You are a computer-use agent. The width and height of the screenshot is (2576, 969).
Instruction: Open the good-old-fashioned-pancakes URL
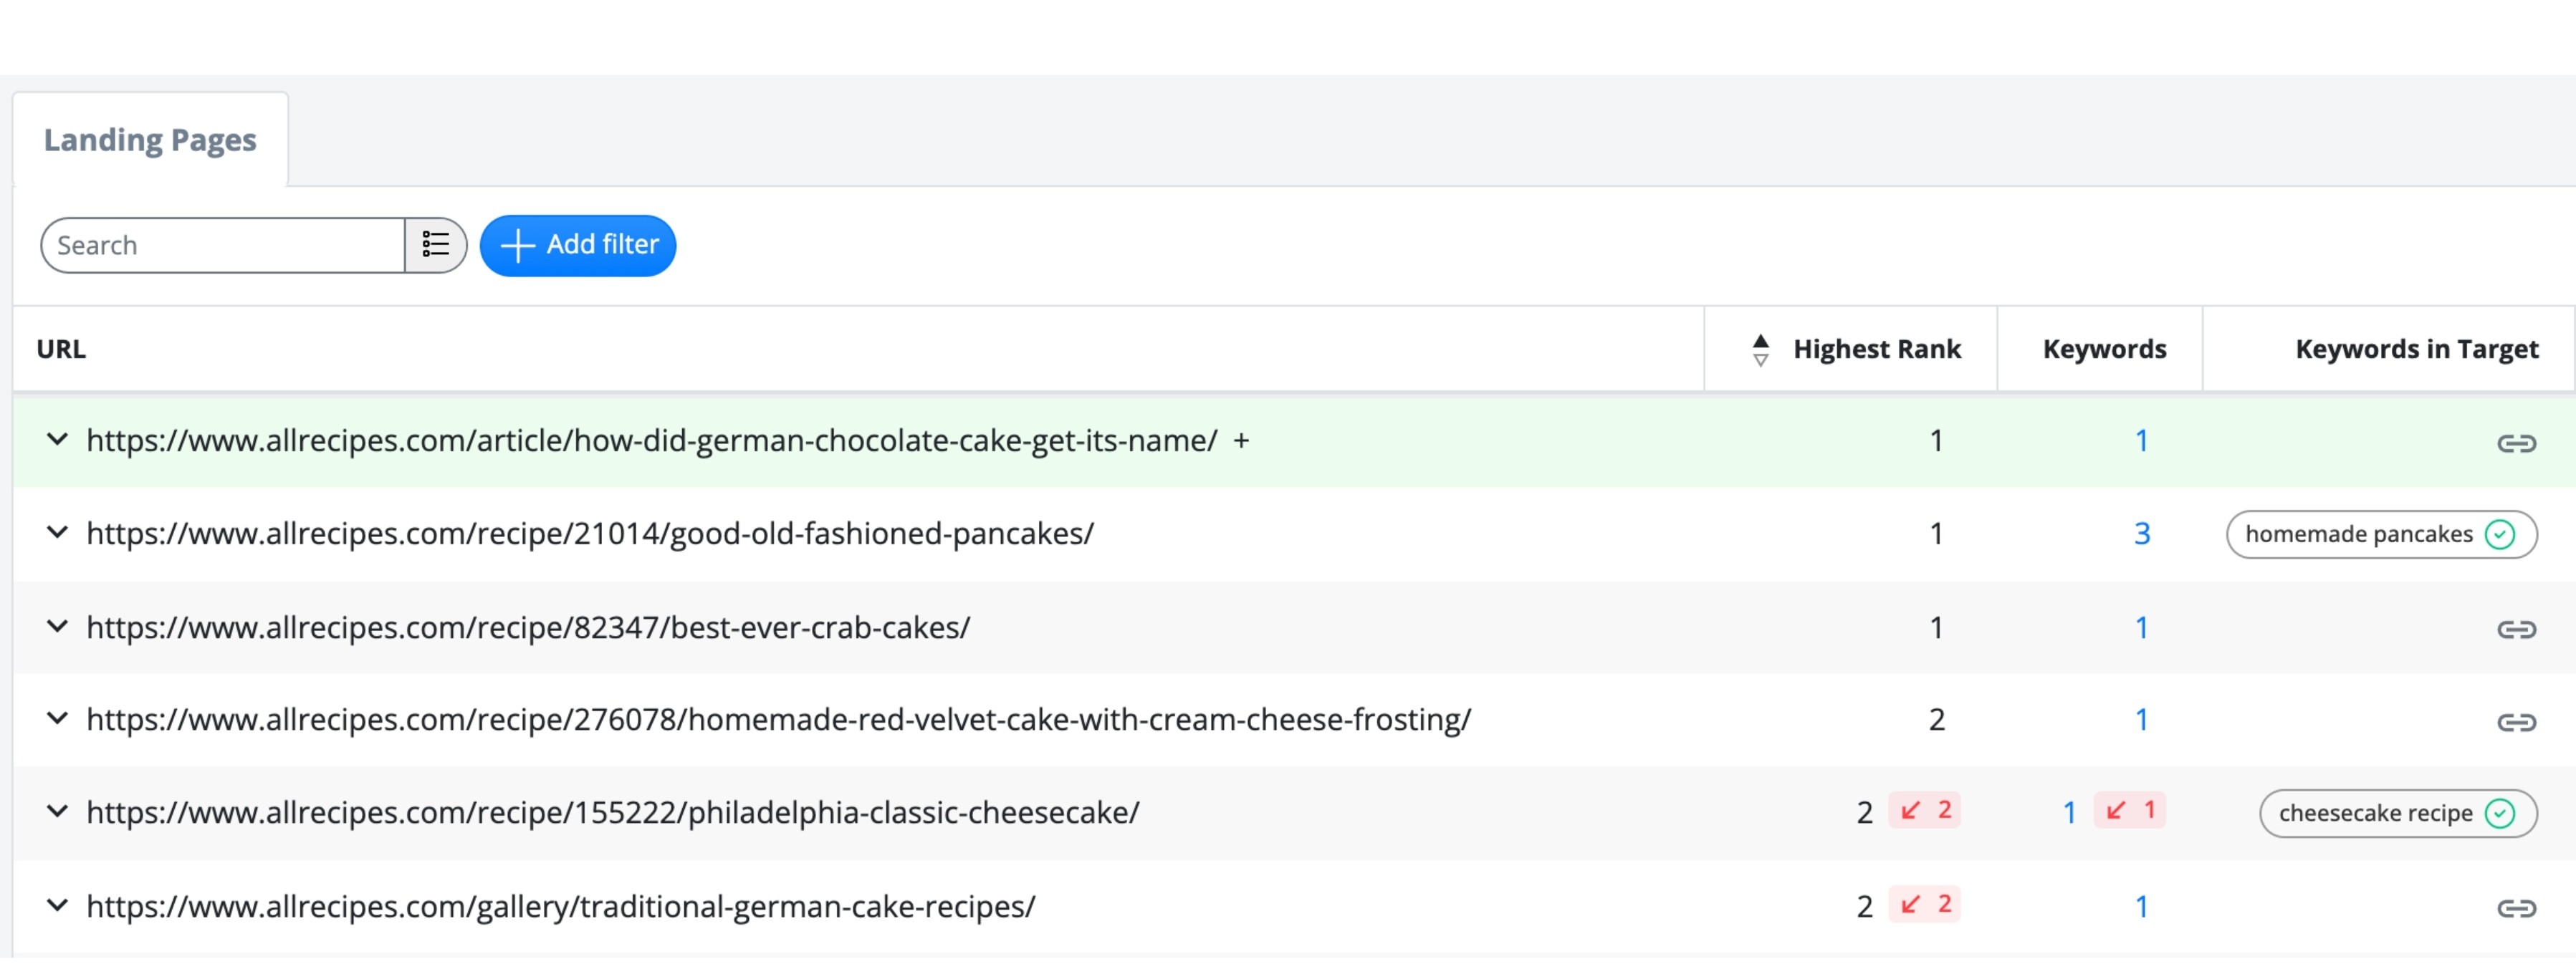pos(590,534)
